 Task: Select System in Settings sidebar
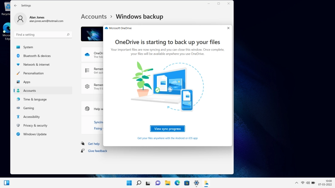click(x=28, y=47)
